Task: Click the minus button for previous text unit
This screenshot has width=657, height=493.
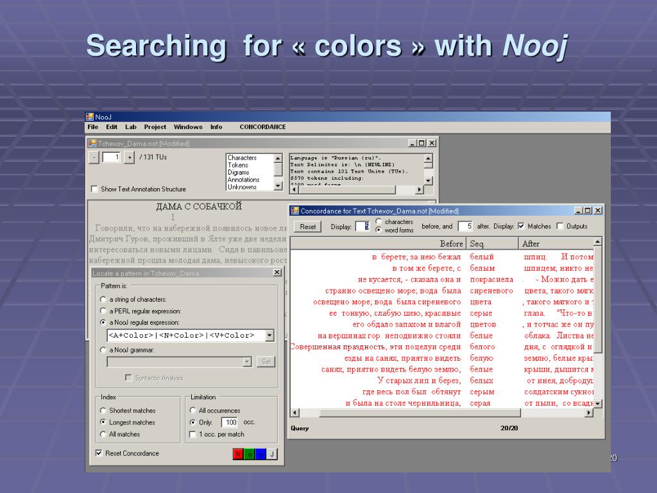Action: coord(94,158)
